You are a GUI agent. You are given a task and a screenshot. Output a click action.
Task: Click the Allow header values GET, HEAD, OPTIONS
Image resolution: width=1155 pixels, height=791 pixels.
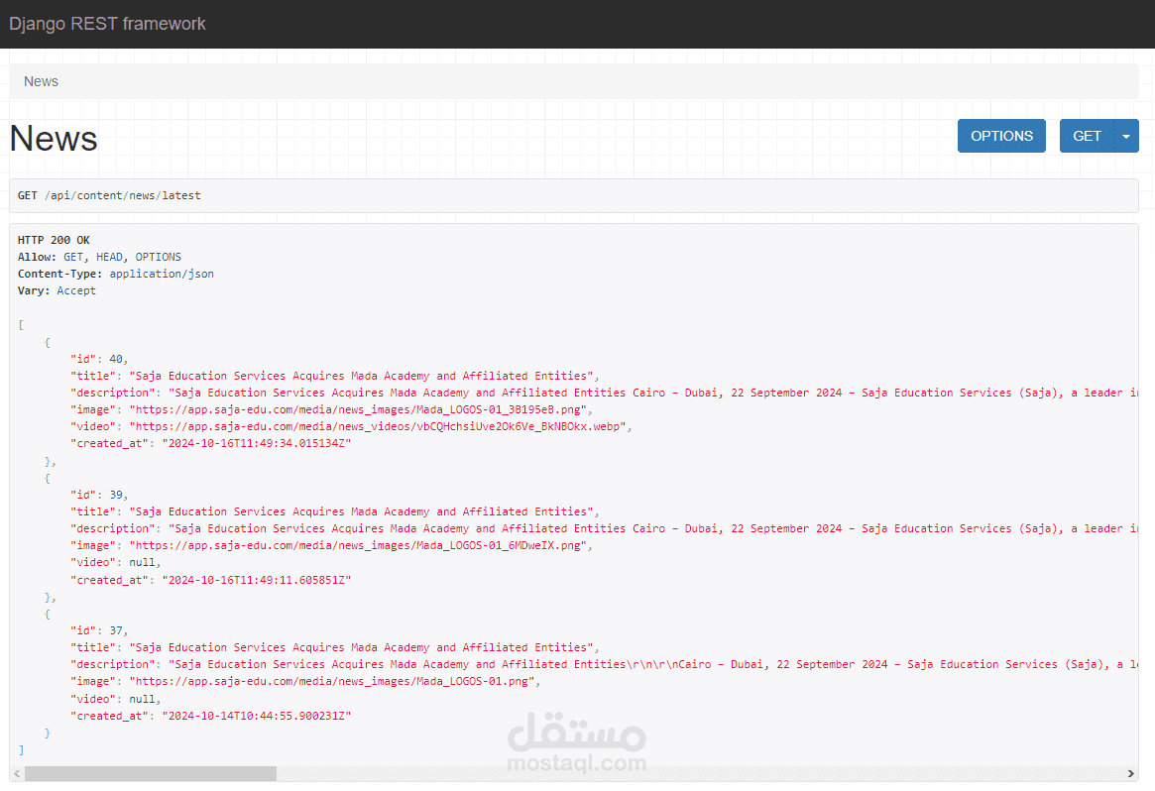pyautogui.click(x=122, y=257)
